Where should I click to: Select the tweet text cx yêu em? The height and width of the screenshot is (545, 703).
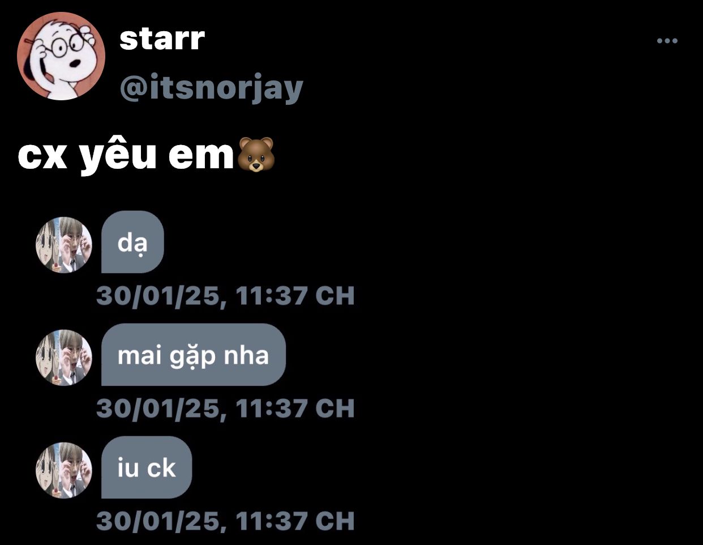pos(126,155)
